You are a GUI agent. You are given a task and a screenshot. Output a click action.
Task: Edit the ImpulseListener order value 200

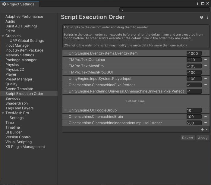point(194,123)
